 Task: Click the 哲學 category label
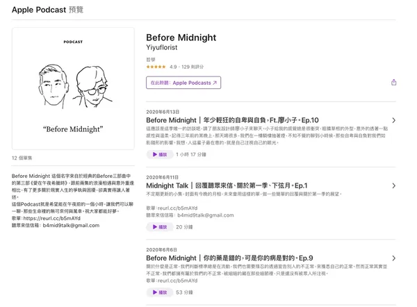pyautogui.click(x=151, y=60)
